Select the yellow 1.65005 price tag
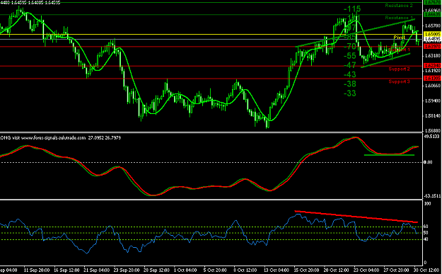Screen dimensions: 442x274 [x=432, y=34]
